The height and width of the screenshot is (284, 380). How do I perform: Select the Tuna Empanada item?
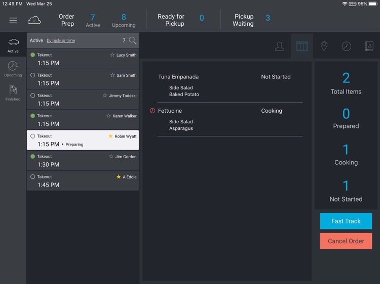[178, 77]
